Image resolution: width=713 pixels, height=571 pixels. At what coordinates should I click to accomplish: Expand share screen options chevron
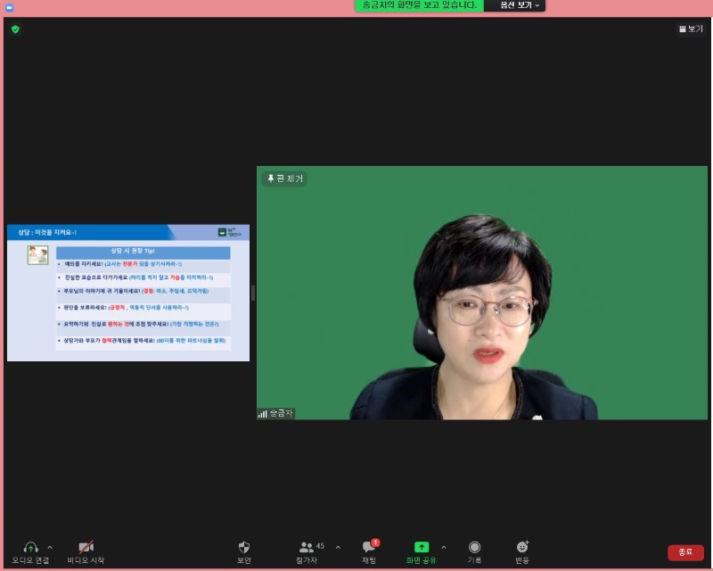click(444, 547)
